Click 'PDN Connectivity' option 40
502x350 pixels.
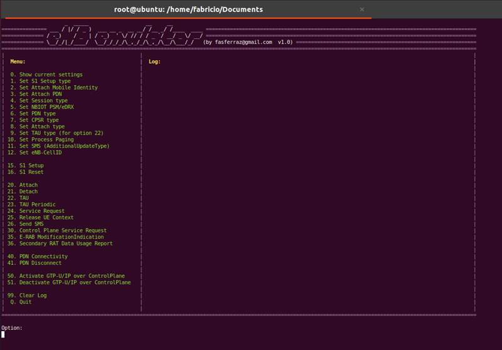[x=38, y=257]
